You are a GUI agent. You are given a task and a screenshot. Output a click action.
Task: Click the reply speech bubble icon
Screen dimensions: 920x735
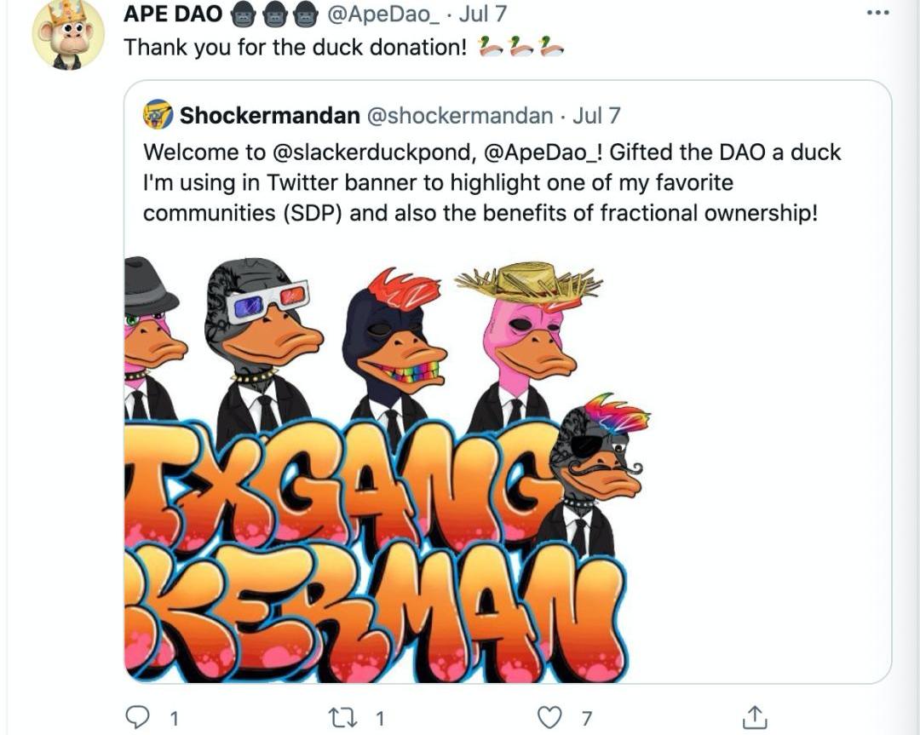pos(138,717)
